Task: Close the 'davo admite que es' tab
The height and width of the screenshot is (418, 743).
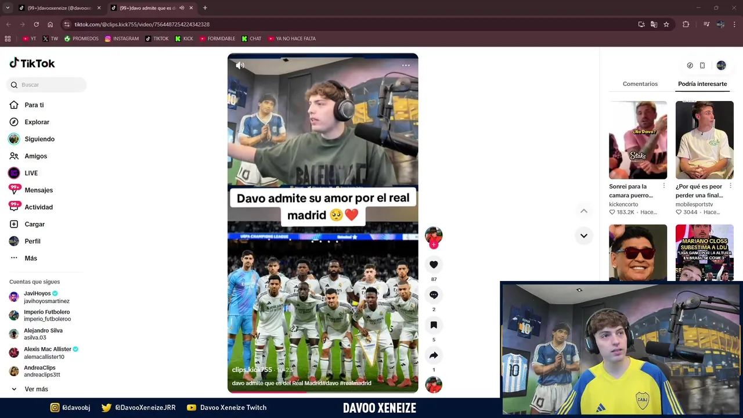Action: click(191, 8)
